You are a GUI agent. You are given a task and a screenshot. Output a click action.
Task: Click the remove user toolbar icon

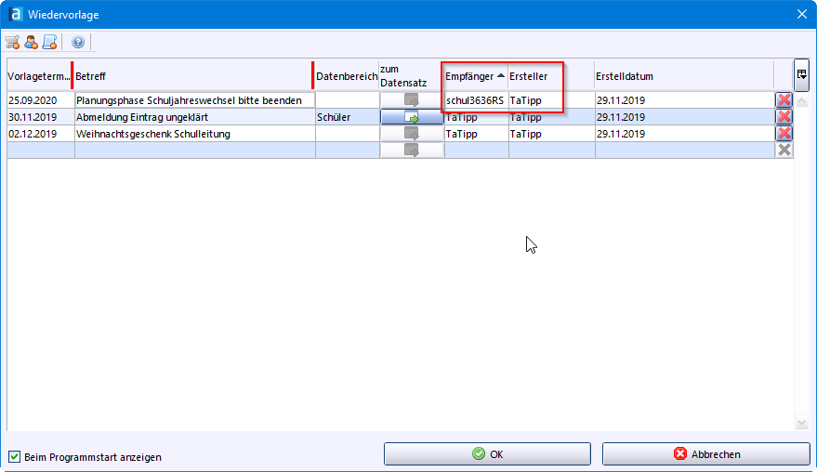[x=31, y=42]
